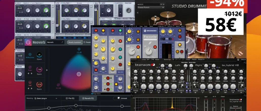Click the red De-Ess button in Focusrite
Screen dimensions: 261x111
click(x=96, y=70)
